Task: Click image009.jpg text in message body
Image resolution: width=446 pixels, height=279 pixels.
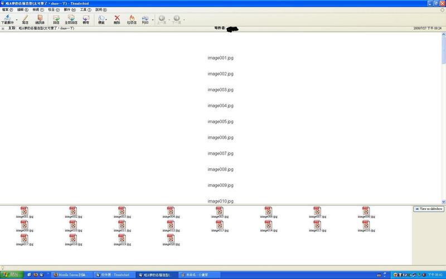Action: [x=220, y=185]
